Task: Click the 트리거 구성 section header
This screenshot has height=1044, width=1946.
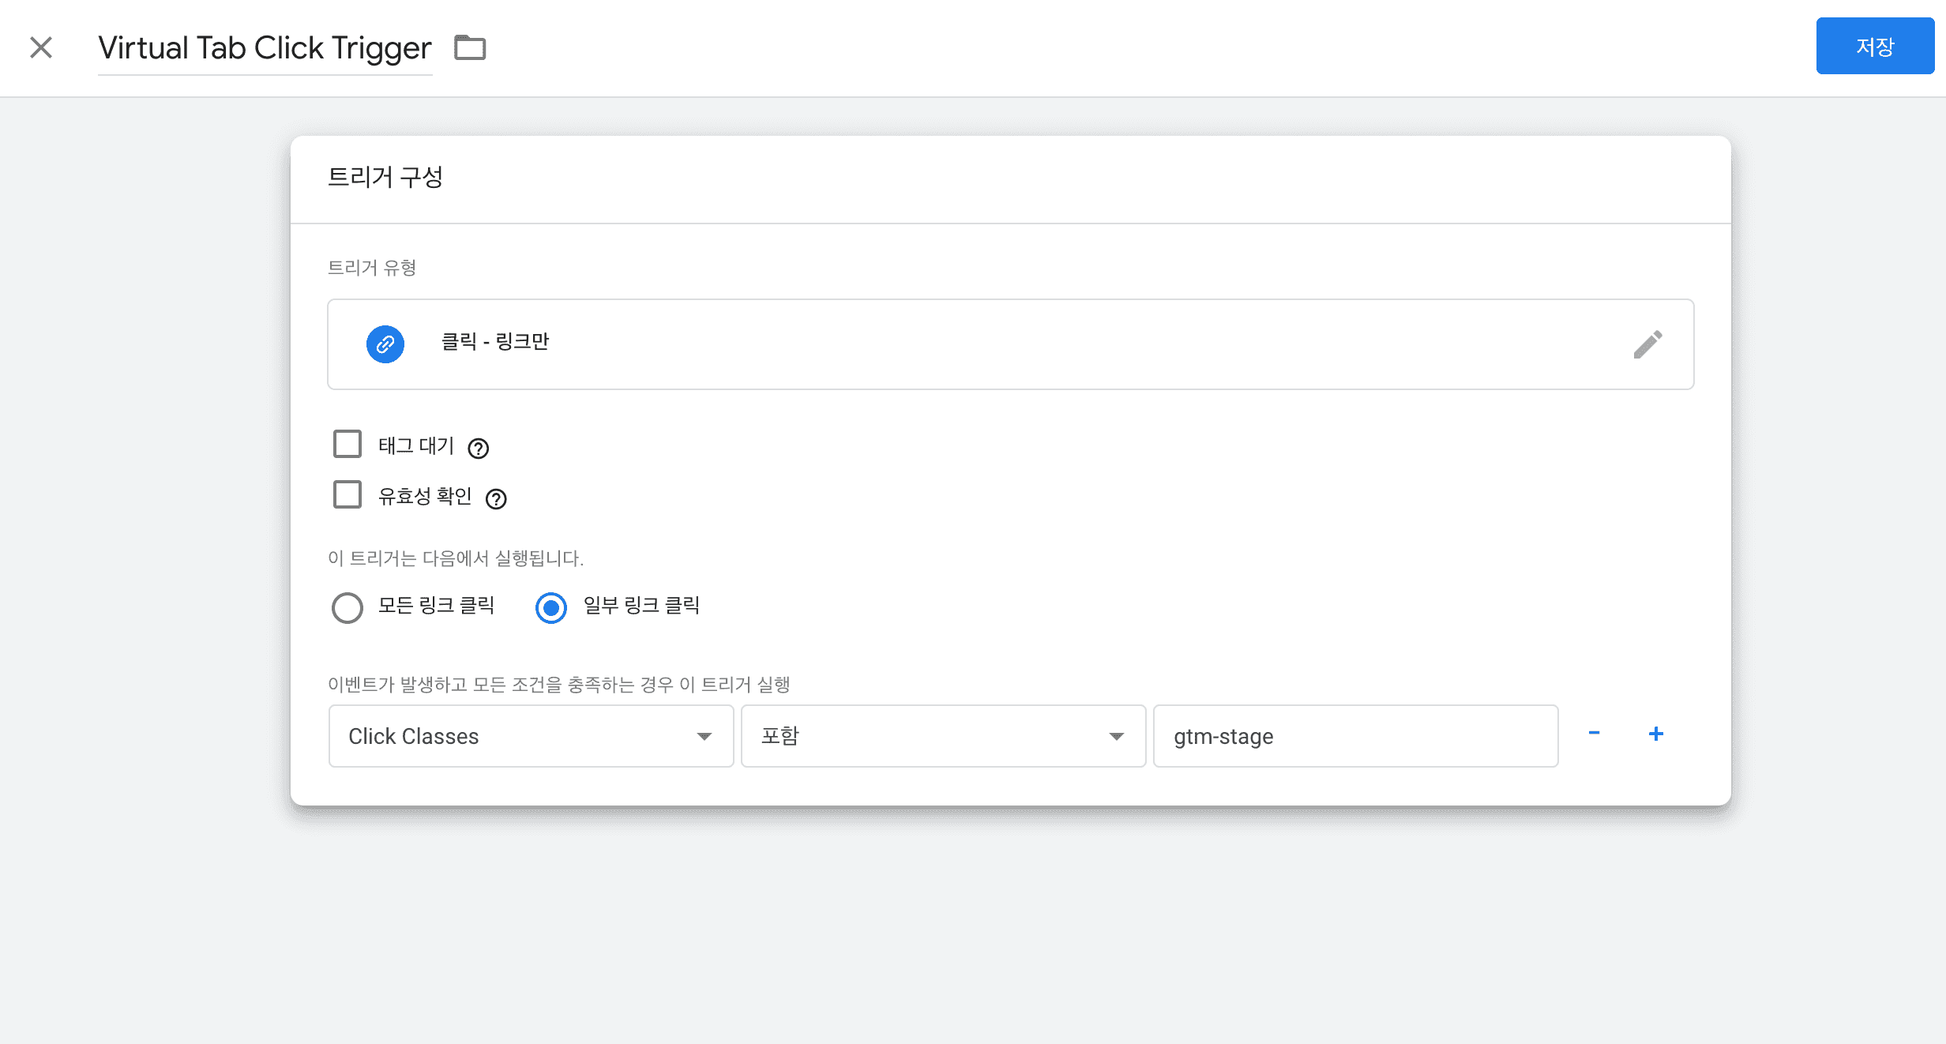Action: [x=385, y=177]
